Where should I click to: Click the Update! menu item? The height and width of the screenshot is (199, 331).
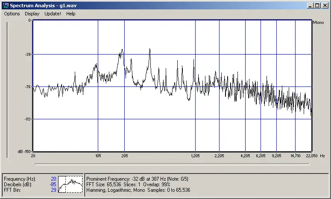tap(53, 14)
